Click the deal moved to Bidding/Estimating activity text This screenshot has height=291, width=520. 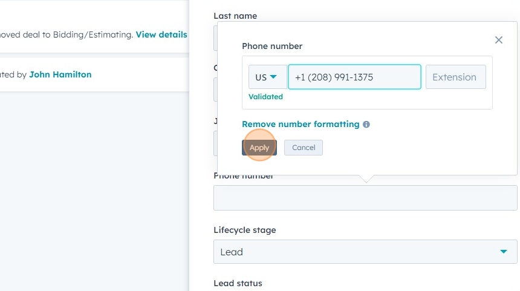67,34
